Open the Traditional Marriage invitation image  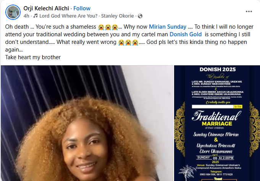point(217,123)
